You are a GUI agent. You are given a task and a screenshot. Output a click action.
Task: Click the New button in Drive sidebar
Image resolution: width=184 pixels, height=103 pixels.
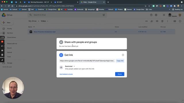pyautogui.click(x=7, y=23)
